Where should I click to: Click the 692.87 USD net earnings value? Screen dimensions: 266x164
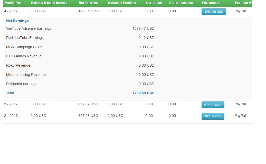click(88, 104)
